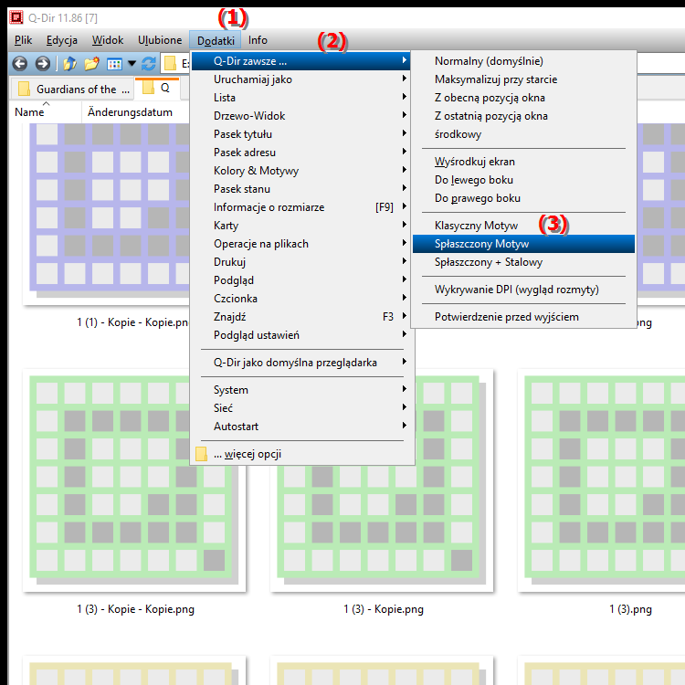This screenshot has height=685, width=685.
Task: Open the 'Drukuj' submenu
Action: tap(300, 262)
